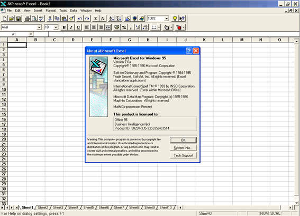Open the Format menu

click(51, 11)
